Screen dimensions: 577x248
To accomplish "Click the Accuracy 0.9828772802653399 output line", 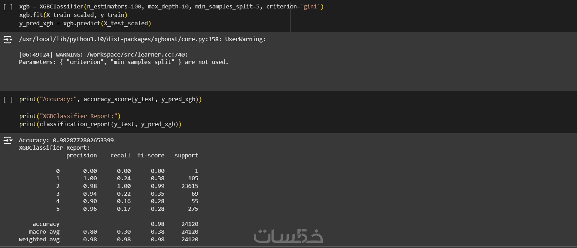I will [66, 140].
